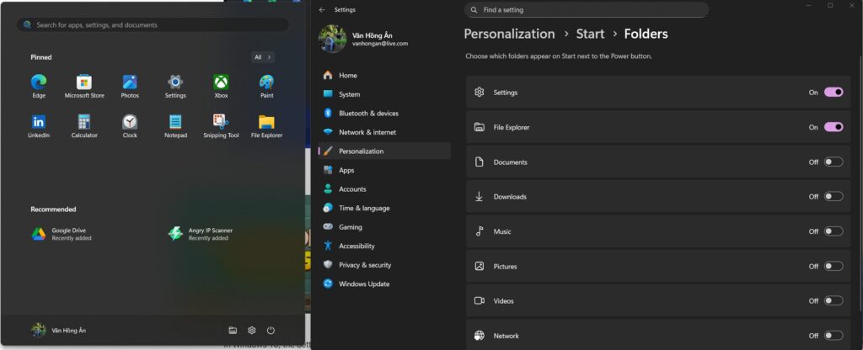Select Bluetooth & devices settings category
This screenshot has height=350, width=863.
tap(368, 114)
